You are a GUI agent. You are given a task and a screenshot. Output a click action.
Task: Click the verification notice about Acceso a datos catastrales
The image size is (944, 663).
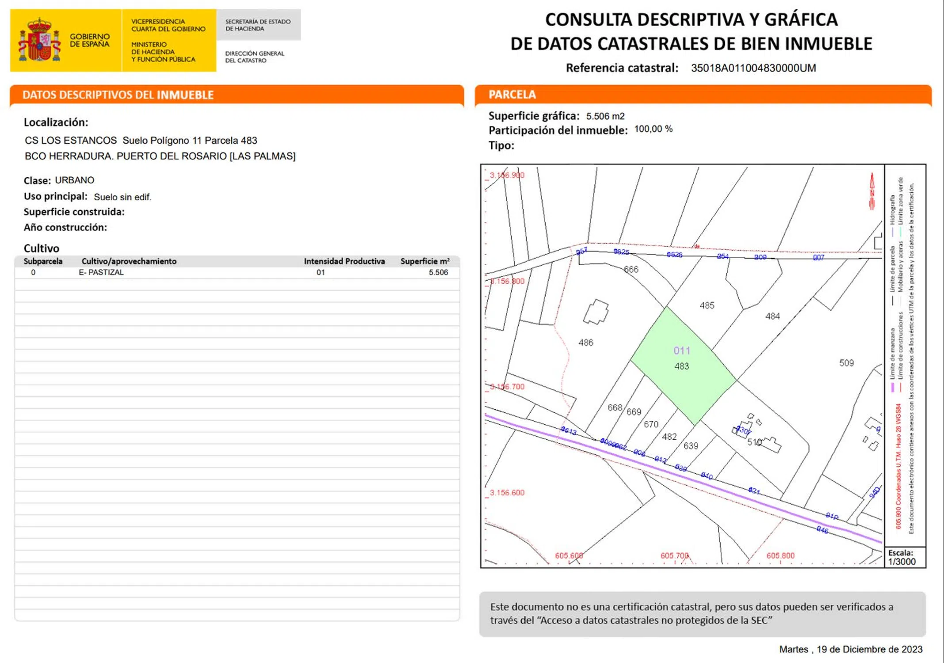pos(702,614)
